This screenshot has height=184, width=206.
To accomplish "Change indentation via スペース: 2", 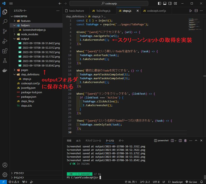I will click(x=145, y=182).
